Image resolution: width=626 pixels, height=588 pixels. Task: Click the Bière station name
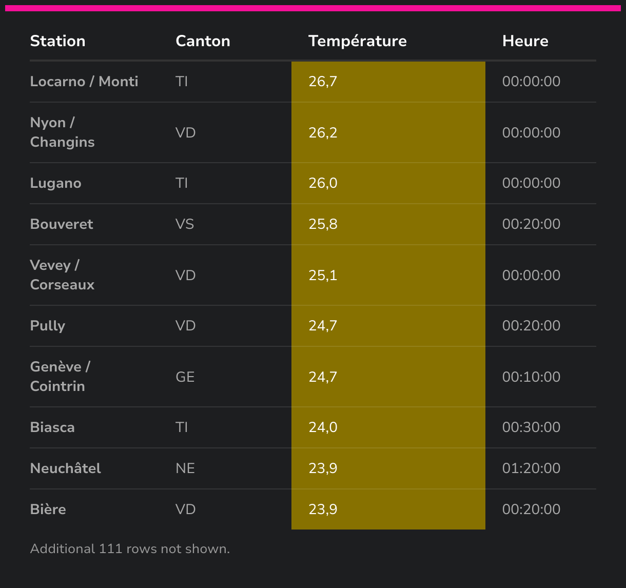tap(48, 509)
